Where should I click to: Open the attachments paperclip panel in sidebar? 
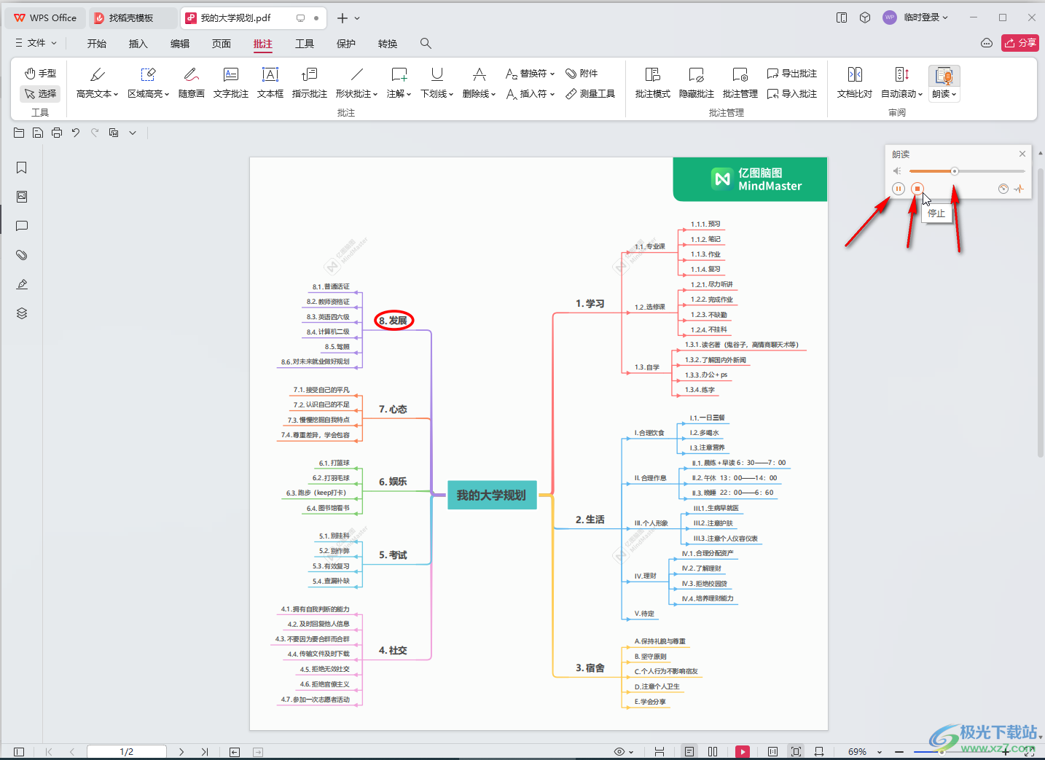[x=22, y=255]
